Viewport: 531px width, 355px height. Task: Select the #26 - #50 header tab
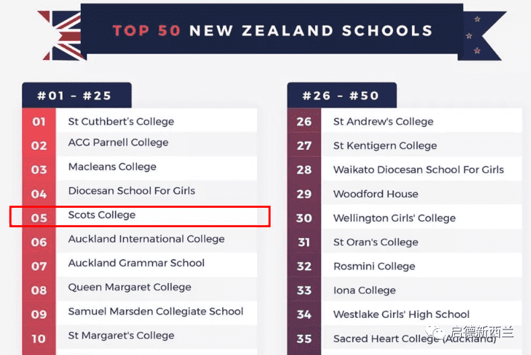point(341,95)
